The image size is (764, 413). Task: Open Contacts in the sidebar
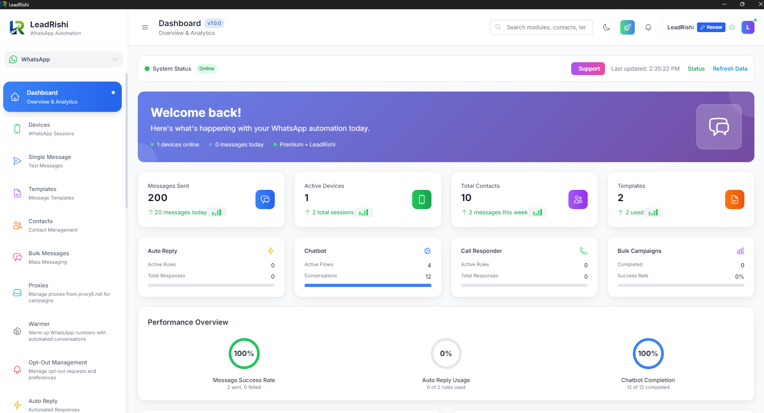coord(62,225)
